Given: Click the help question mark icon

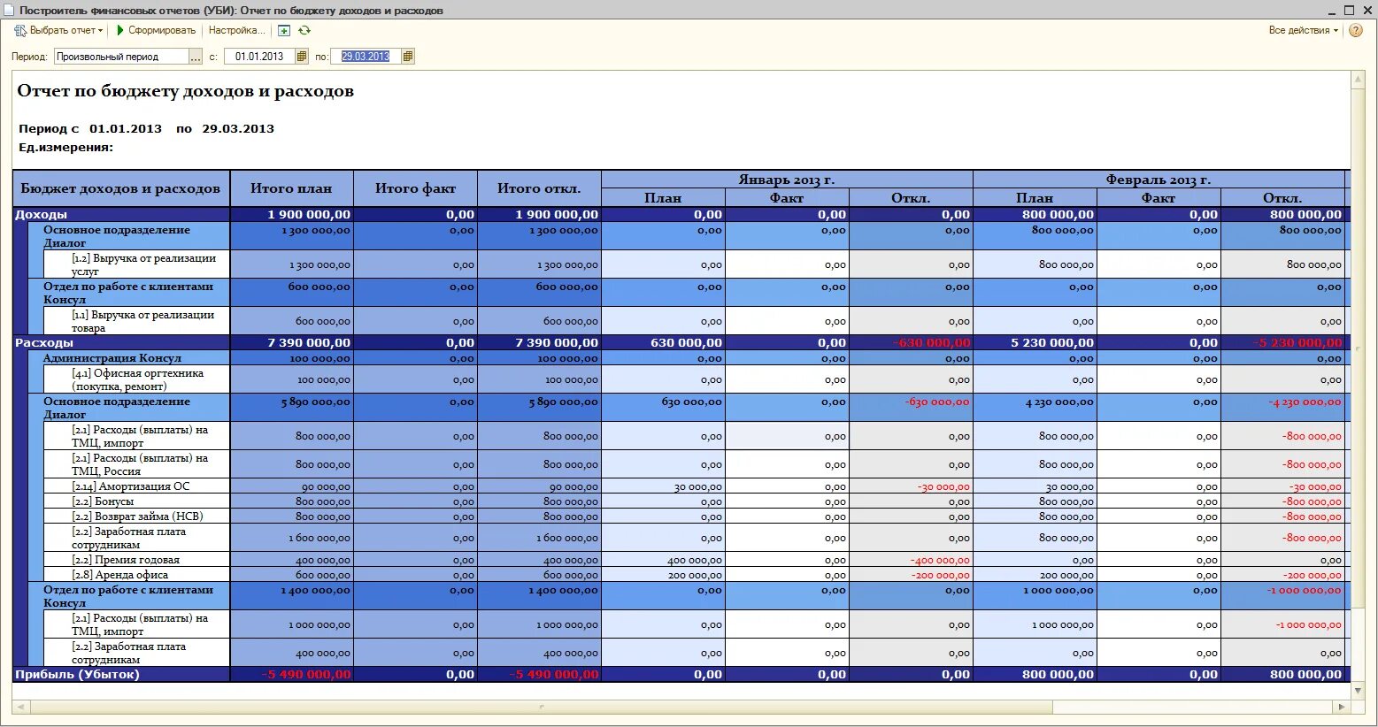Looking at the screenshot, I should pos(1356,30).
